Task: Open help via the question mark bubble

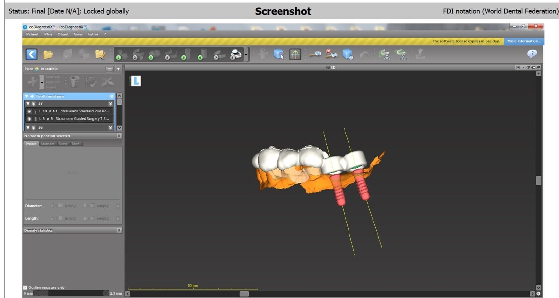Action: pyautogui.click(x=532, y=54)
